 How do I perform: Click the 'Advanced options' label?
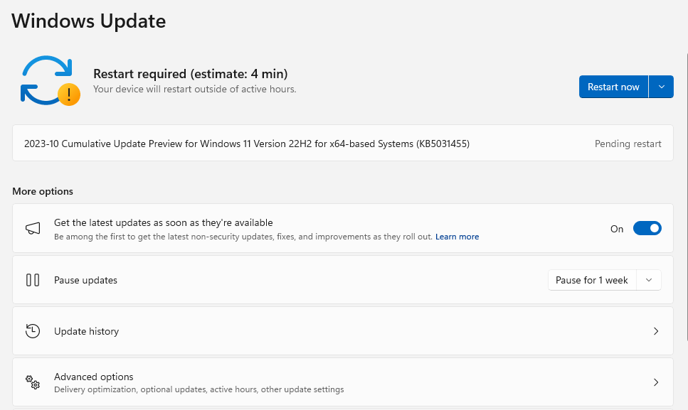(x=93, y=377)
